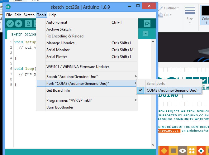209x155 pixels.
Task: Open Fill dropdown in Paint ribbon
Action: (x=165, y=15)
